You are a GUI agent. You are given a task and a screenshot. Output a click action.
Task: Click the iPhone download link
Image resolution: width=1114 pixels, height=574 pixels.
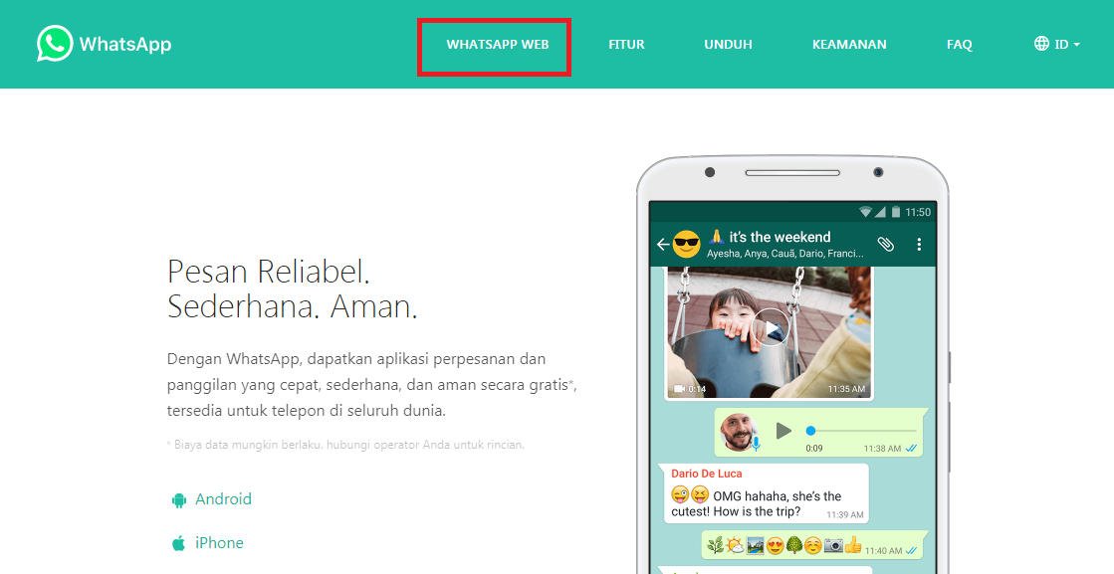[220, 543]
